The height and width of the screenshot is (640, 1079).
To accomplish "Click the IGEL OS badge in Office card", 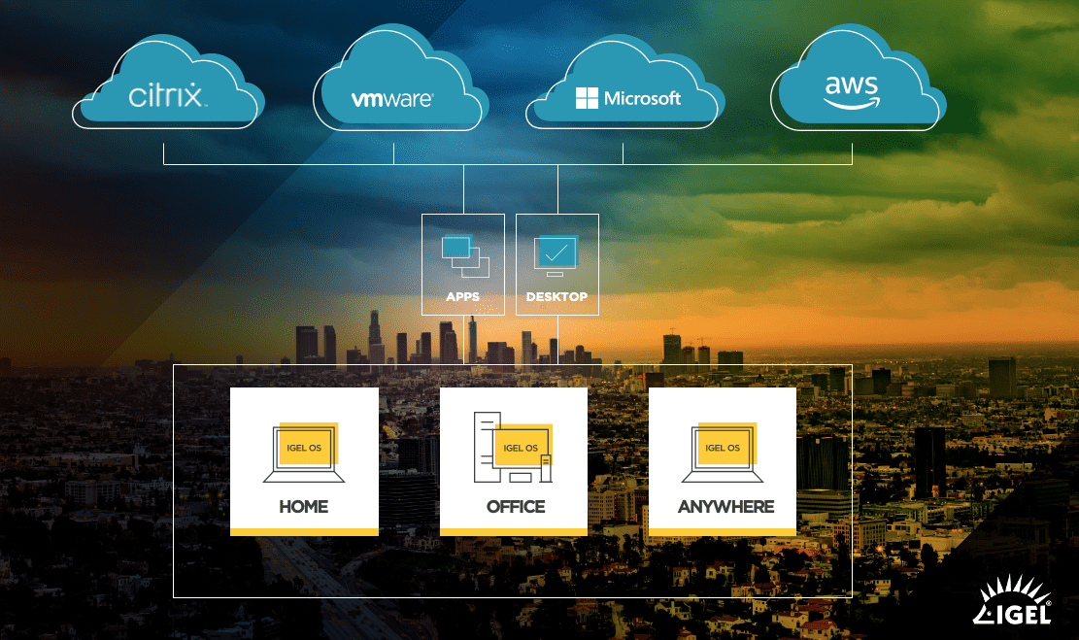I will click(521, 448).
